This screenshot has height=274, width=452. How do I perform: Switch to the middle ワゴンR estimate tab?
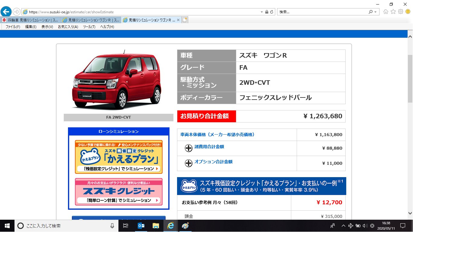(91, 20)
